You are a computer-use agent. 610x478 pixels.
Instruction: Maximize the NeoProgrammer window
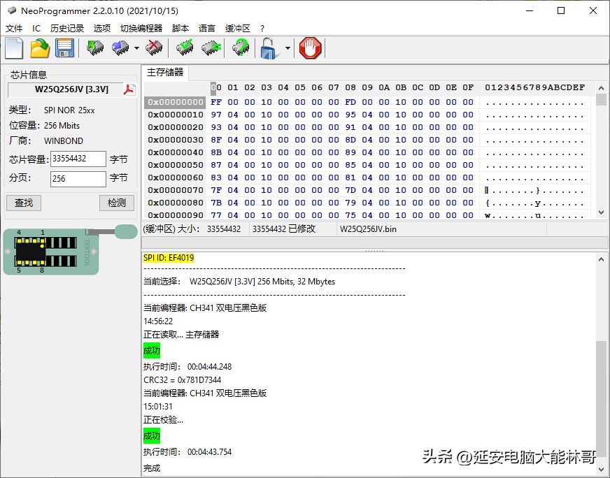[x=561, y=10]
